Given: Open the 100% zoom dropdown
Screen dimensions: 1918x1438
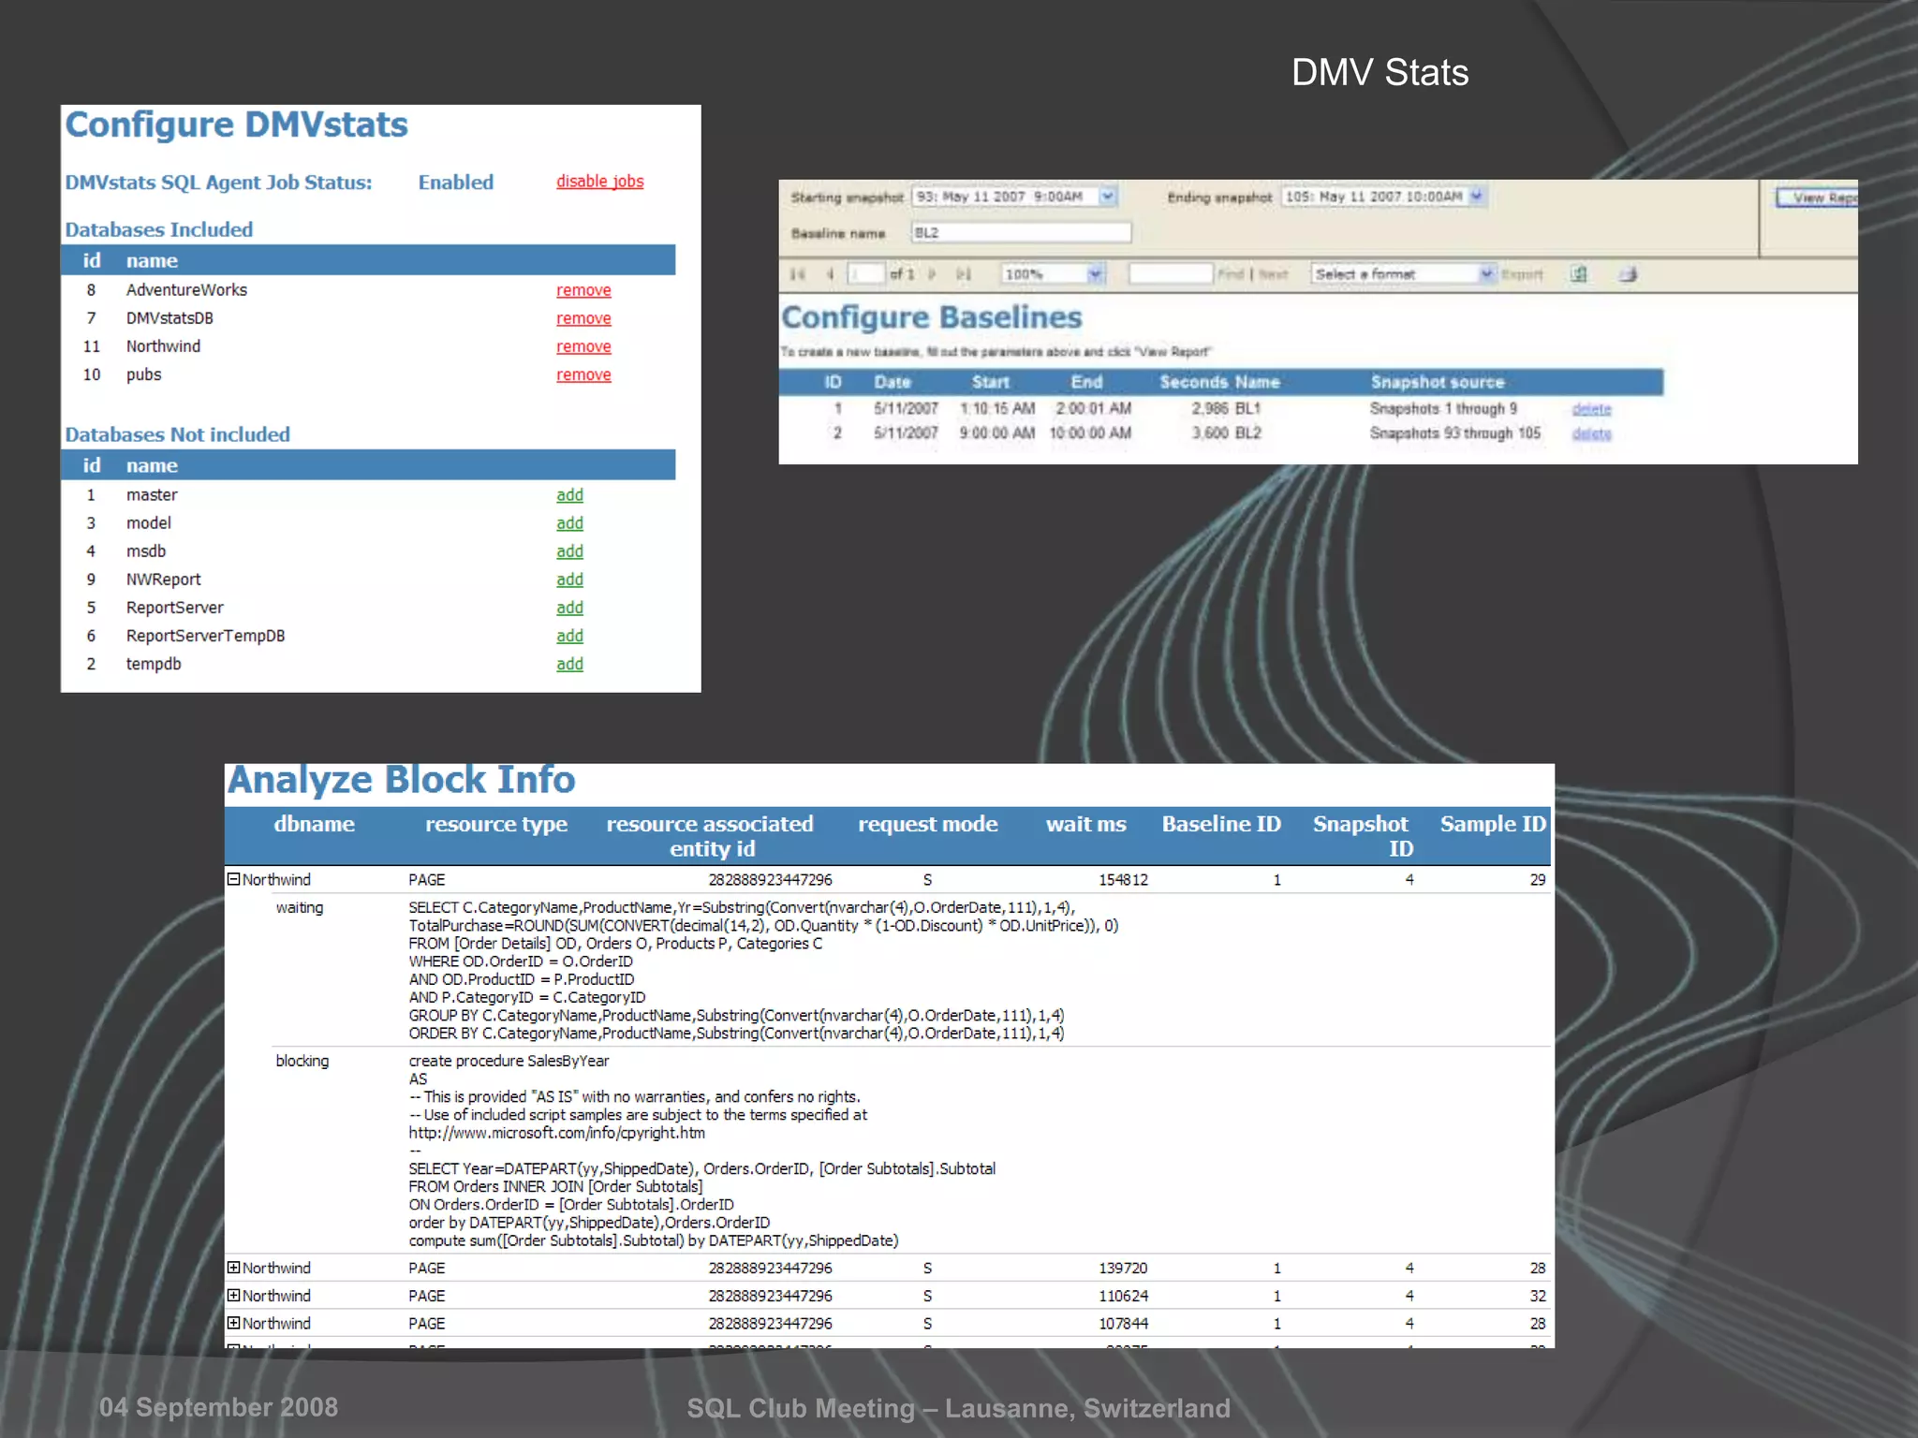Looking at the screenshot, I should [x=1095, y=274].
